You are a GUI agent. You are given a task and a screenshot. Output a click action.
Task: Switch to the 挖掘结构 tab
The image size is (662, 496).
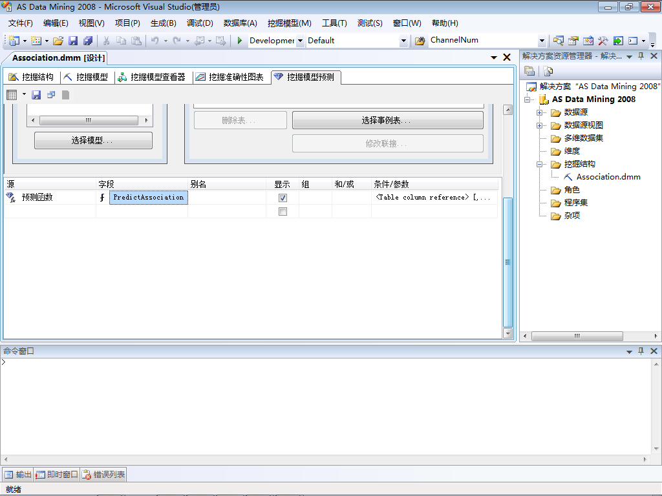tap(31, 77)
